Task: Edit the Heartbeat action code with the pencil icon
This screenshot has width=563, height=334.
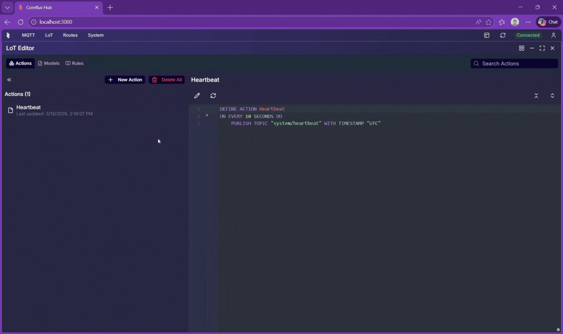Action: pyautogui.click(x=197, y=95)
